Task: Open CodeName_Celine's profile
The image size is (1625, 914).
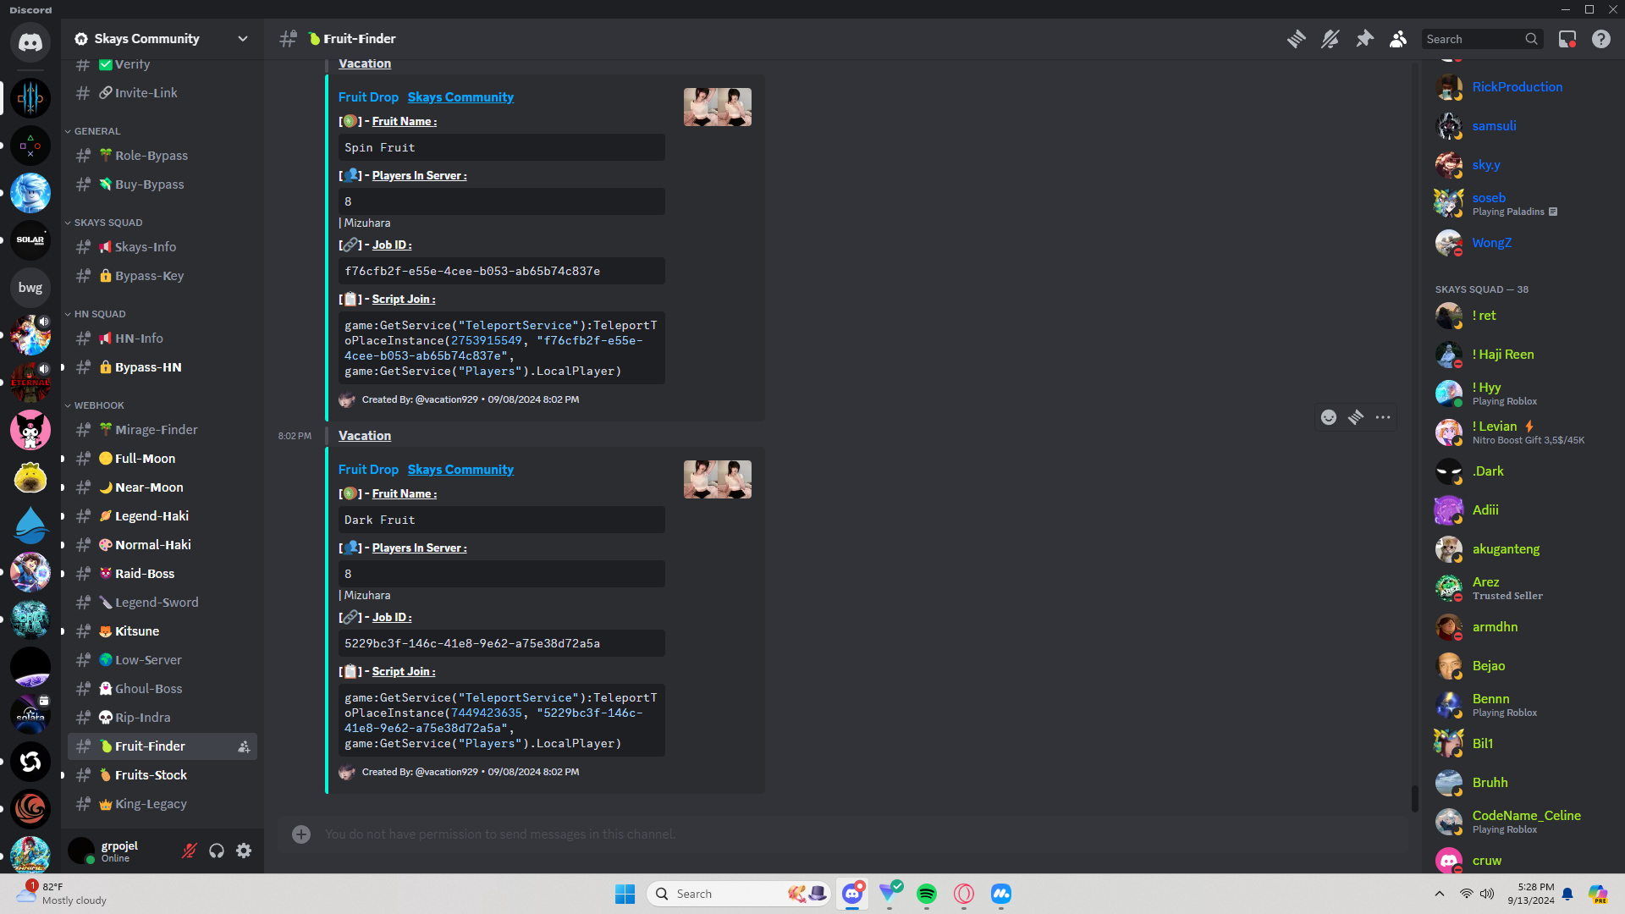Action: [1518, 822]
